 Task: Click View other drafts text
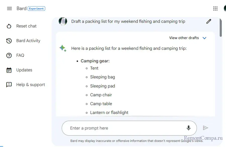tap(184, 38)
